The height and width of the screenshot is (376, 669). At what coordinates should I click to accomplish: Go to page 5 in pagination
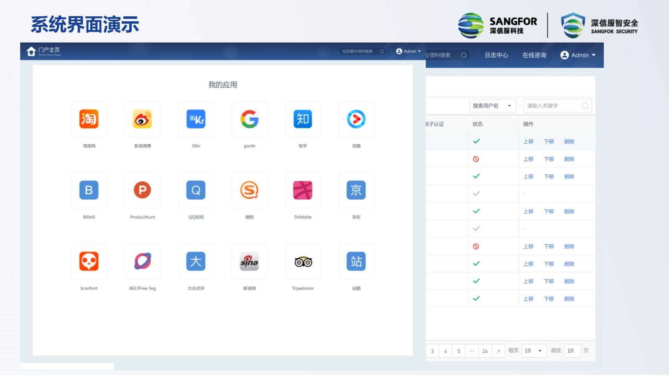click(459, 351)
